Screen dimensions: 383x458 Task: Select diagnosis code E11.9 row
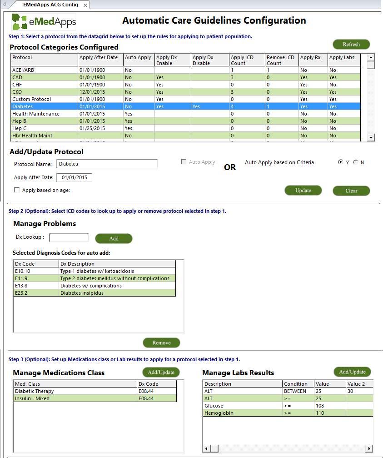pos(95,278)
